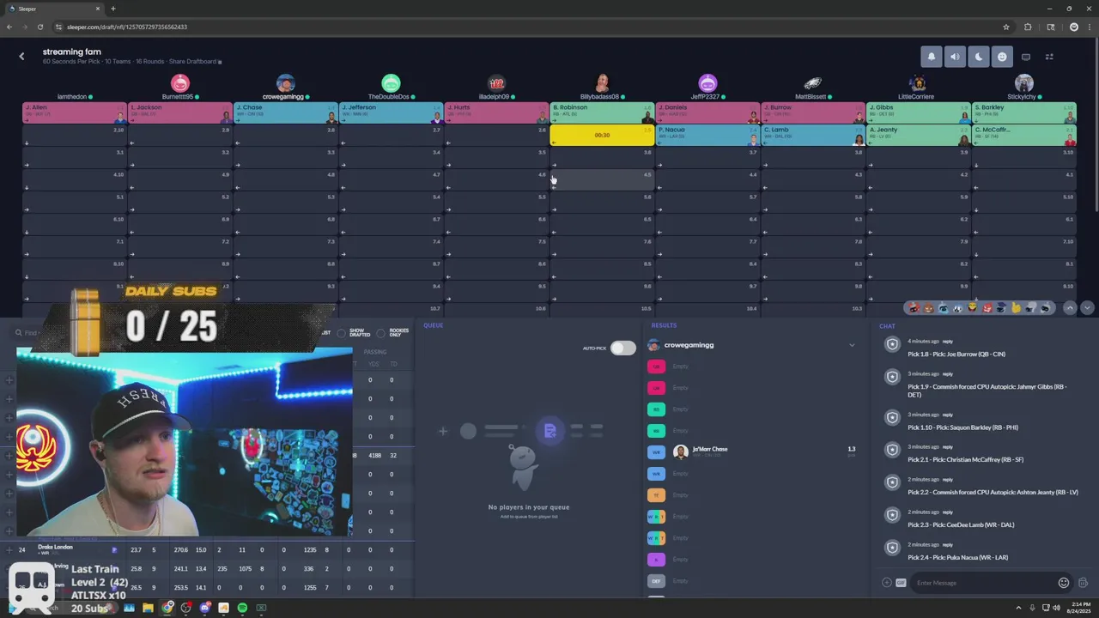This screenshot has width=1099, height=618.
Task: Open S. Barkley pick card
Action: click(1024, 112)
